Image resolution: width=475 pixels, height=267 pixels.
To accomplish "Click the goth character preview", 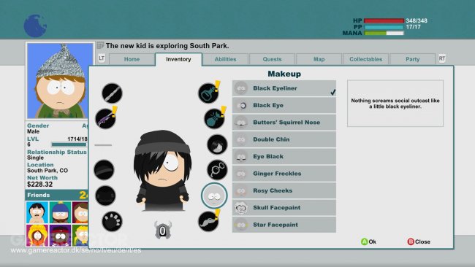I will 163,171.
